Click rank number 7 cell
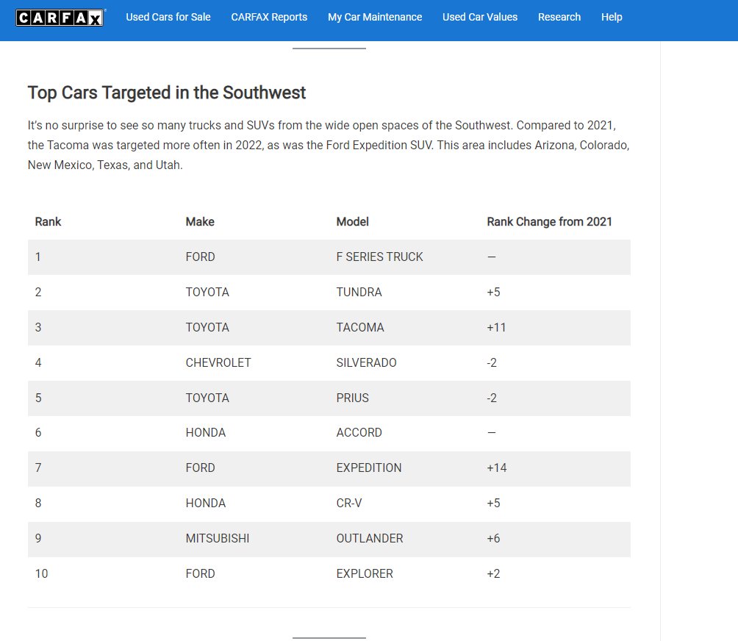Screen dimensions: 738x641 [38, 468]
